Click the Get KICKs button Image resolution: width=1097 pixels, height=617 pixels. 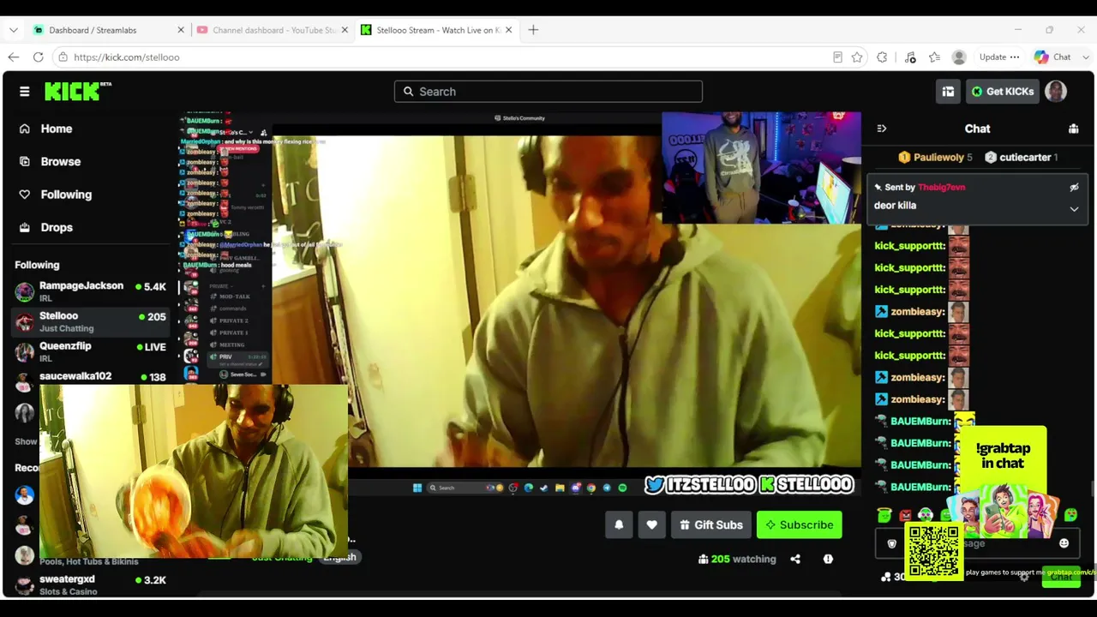[x=1003, y=92]
